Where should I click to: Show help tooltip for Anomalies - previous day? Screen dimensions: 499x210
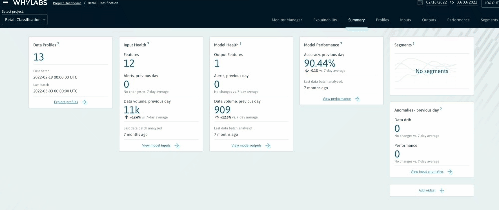click(441, 109)
